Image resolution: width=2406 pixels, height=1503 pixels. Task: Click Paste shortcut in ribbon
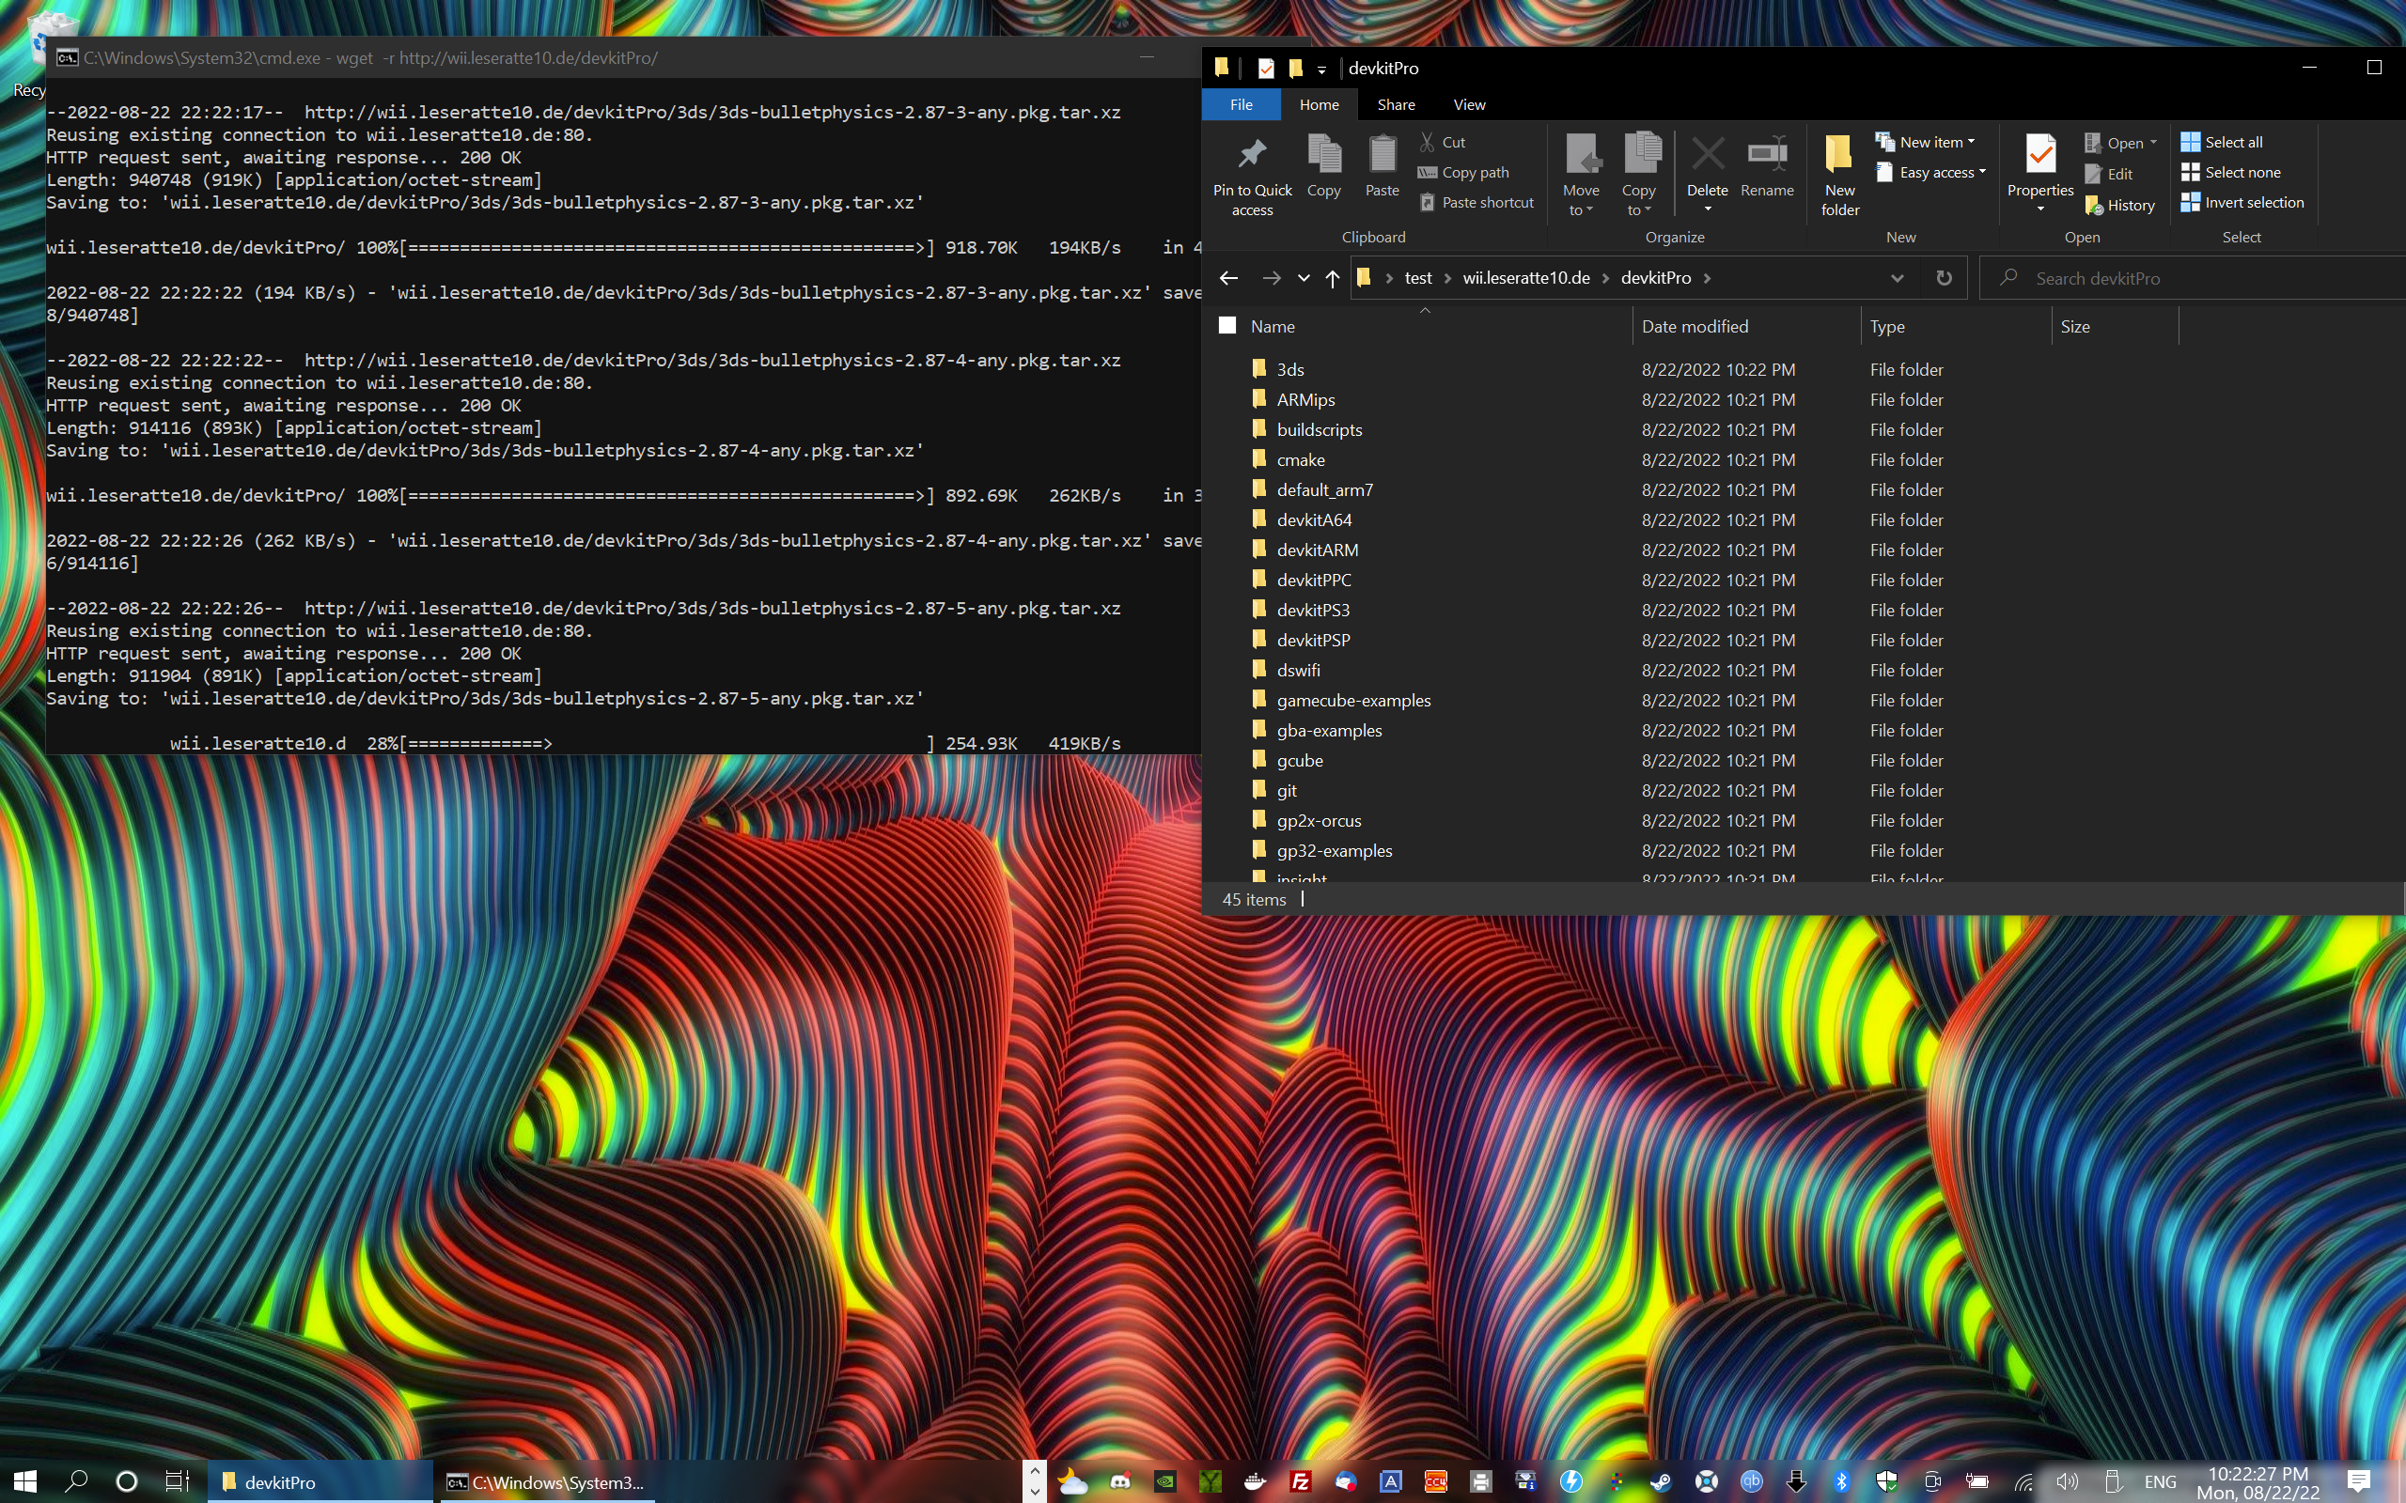tap(1476, 202)
